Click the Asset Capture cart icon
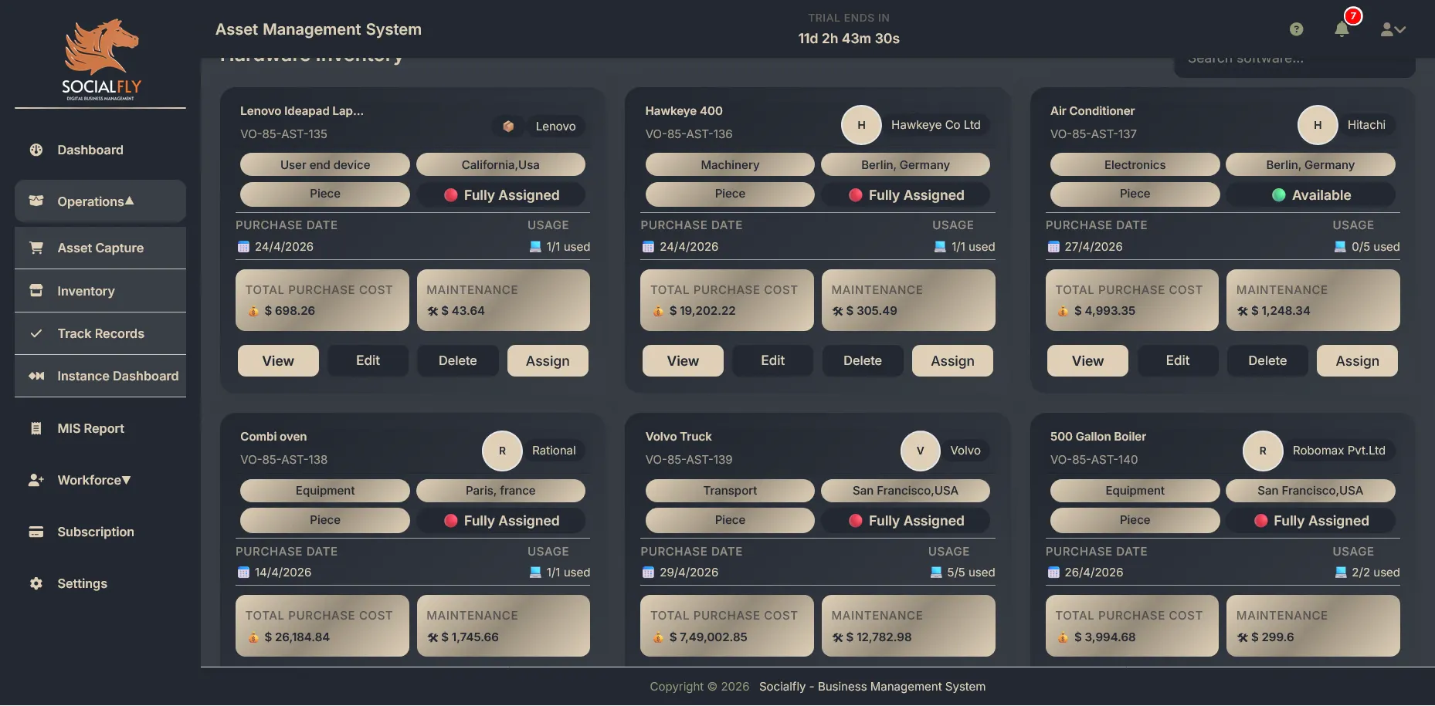 (36, 248)
